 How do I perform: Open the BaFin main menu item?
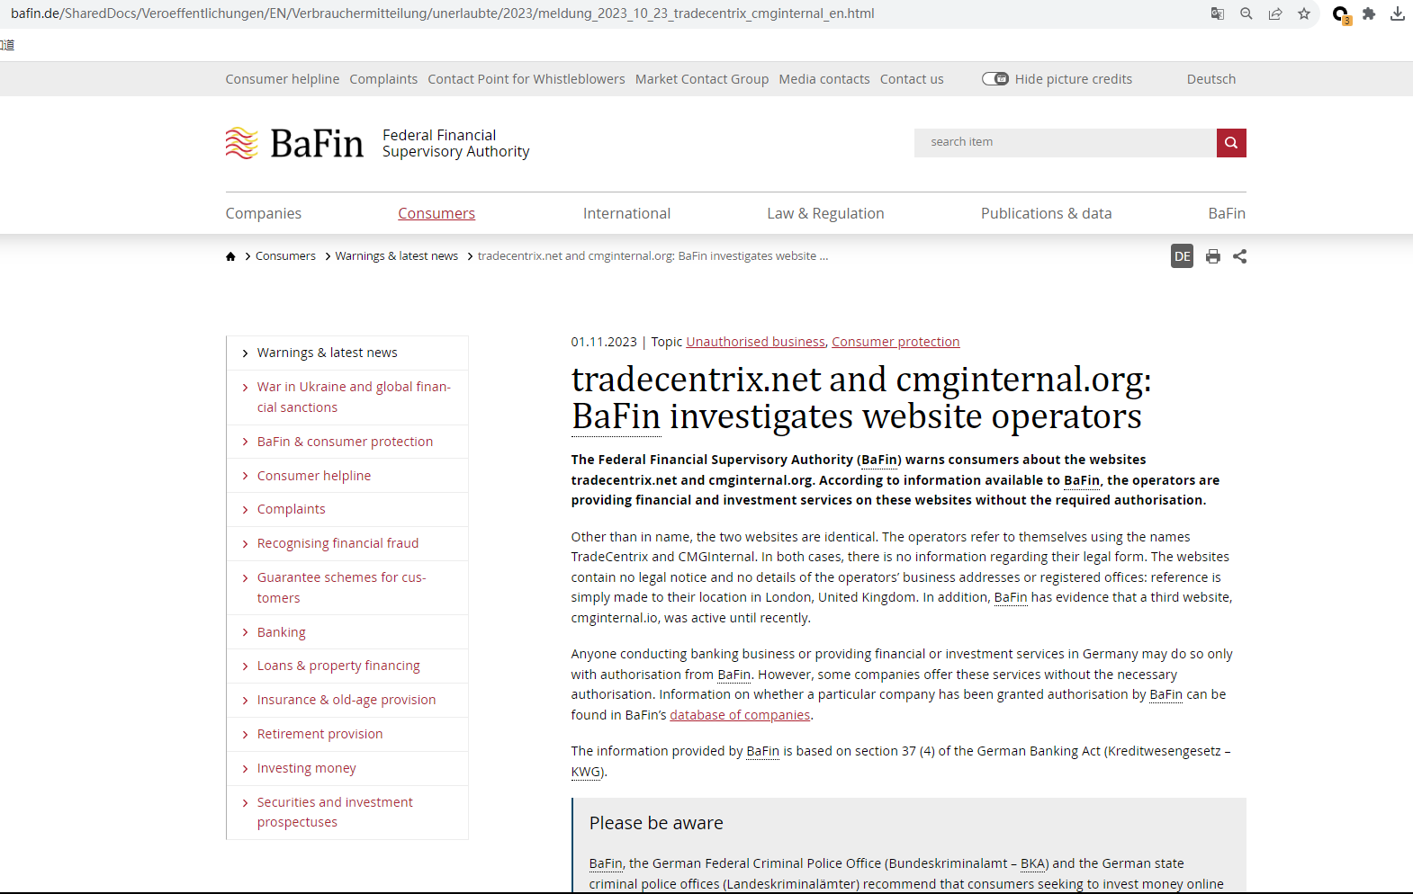[x=1227, y=213]
